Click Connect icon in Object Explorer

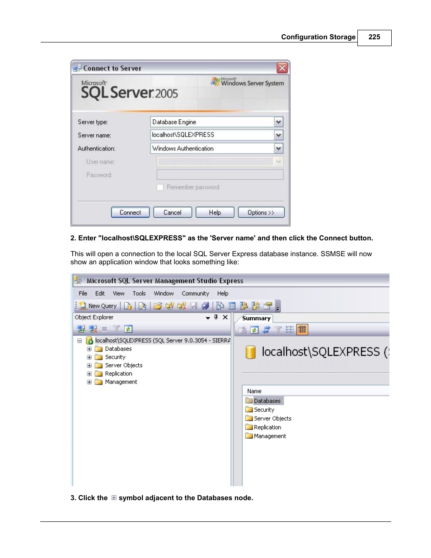(81, 329)
